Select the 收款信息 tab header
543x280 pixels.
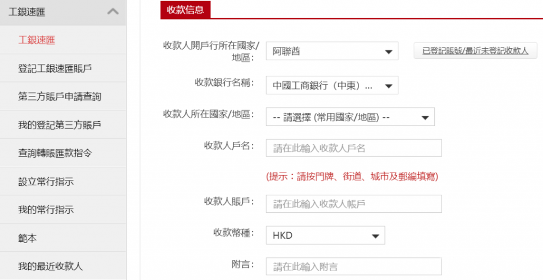pos(185,10)
